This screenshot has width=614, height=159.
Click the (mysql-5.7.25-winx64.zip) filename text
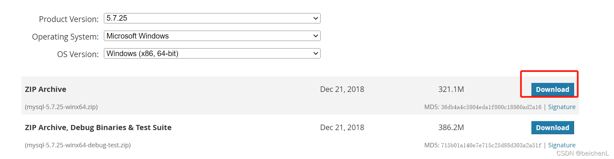point(61,107)
